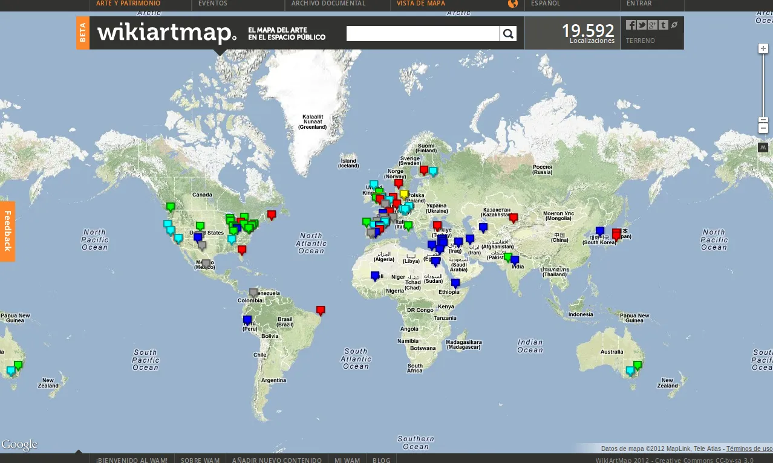773x463 pixels.
Task: Focus the search input field
Action: [x=423, y=34]
